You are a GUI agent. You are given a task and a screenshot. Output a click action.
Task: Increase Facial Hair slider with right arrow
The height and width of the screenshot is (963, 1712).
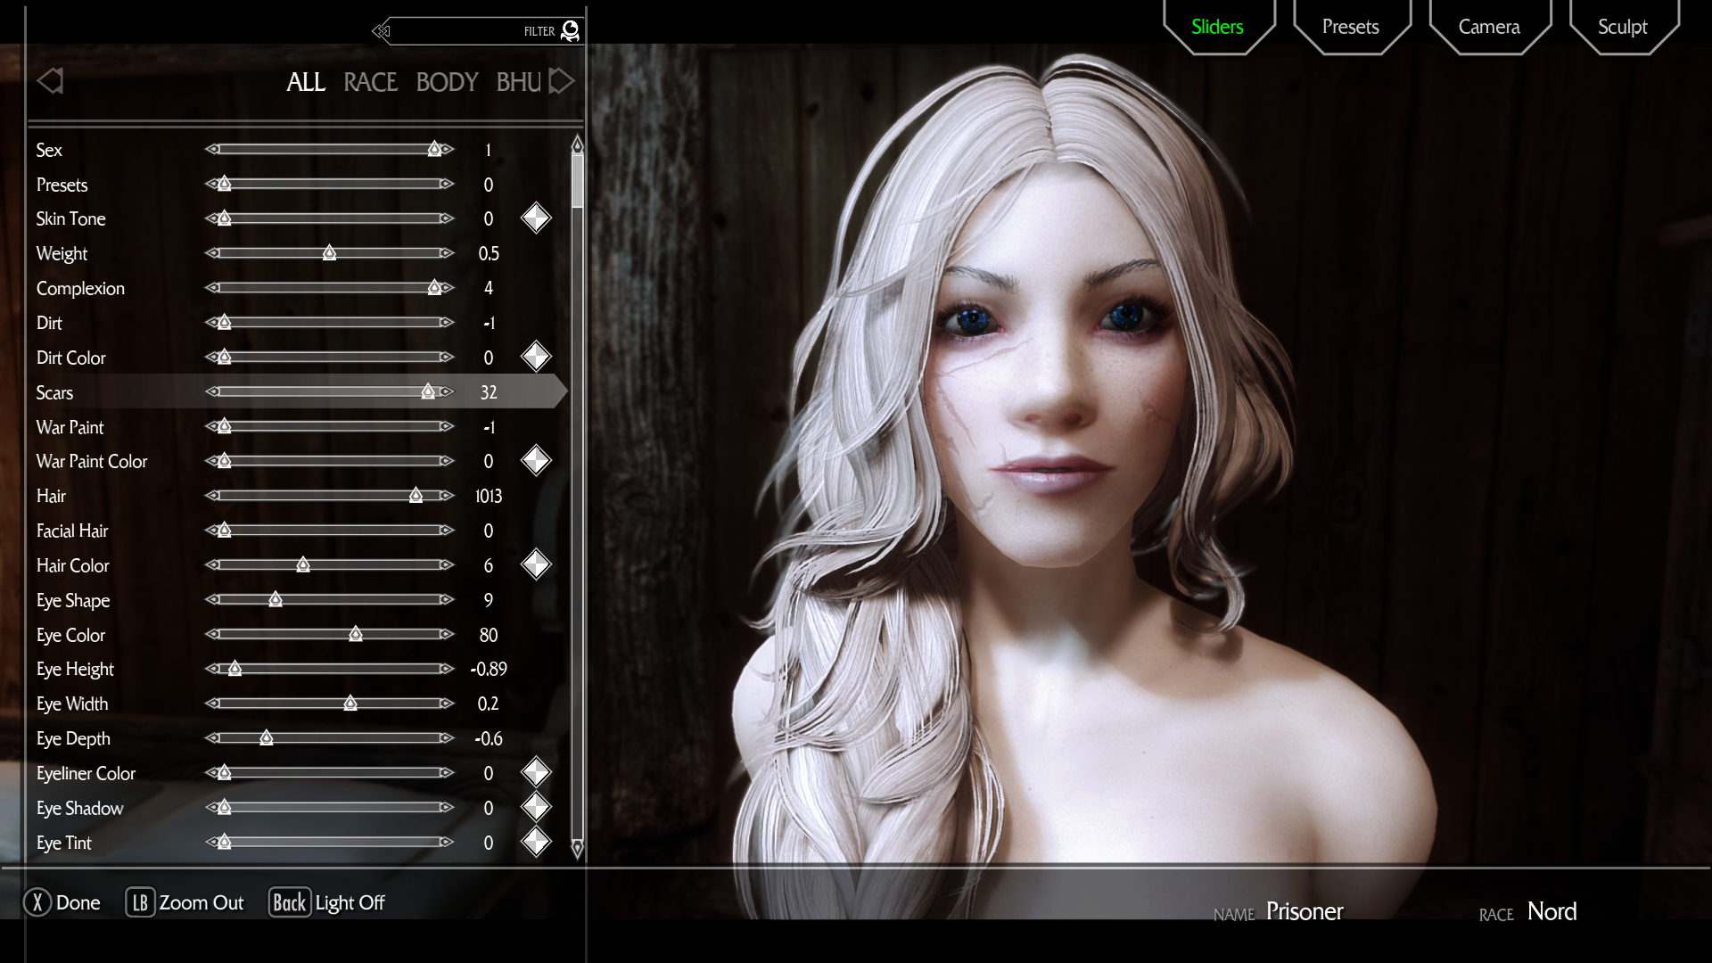[x=448, y=530]
